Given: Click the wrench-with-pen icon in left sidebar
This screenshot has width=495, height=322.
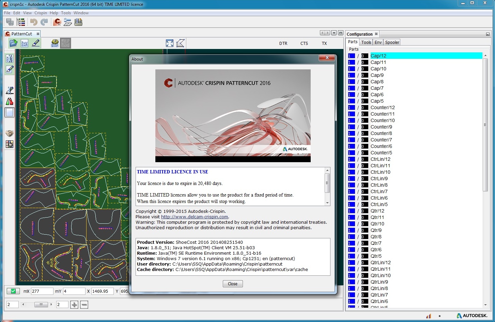Looking at the screenshot, I should pyautogui.click(x=10, y=90).
